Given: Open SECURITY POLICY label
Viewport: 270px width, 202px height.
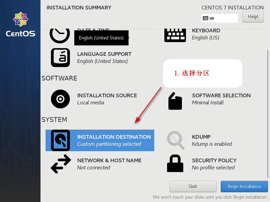Looking at the screenshot, I should coord(214,161).
